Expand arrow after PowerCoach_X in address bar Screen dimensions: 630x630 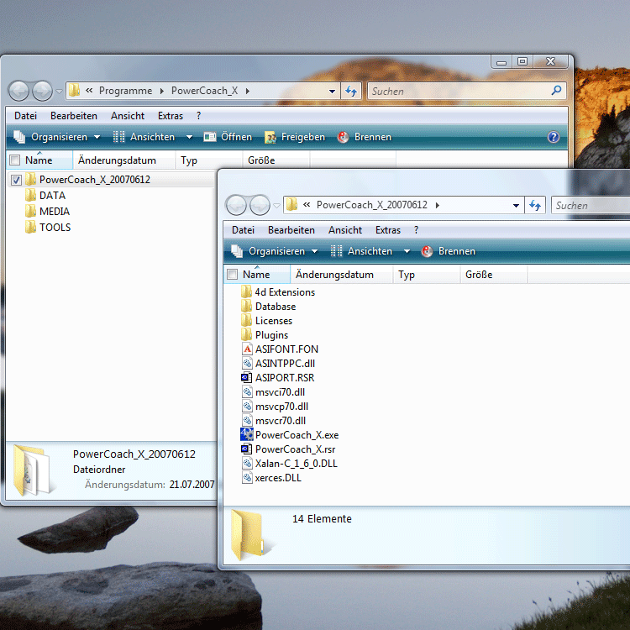coord(248,92)
